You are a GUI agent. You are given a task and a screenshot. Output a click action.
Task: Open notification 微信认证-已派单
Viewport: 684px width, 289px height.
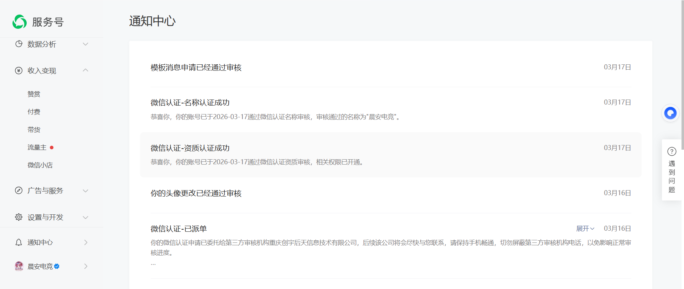[x=179, y=229]
